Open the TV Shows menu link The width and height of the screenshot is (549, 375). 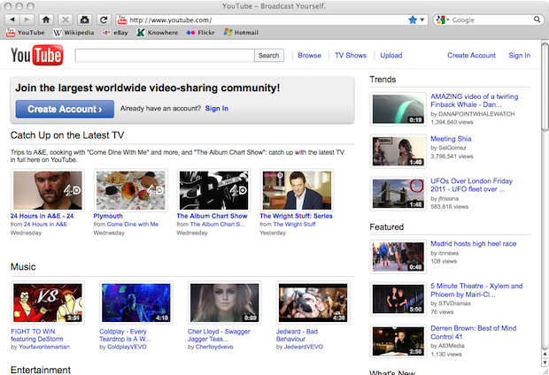point(351,55)
